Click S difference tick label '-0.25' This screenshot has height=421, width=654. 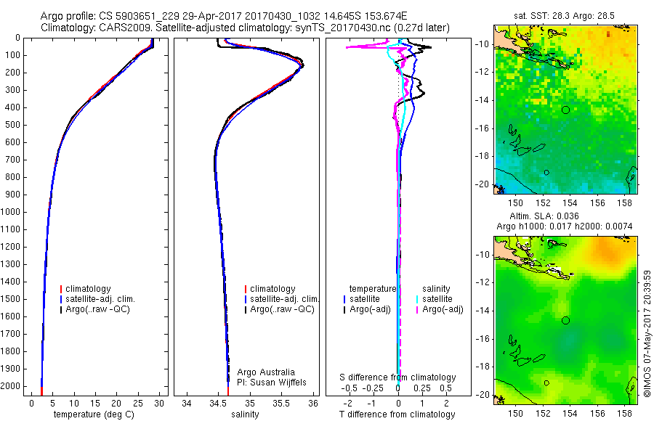tap(373, 388)
